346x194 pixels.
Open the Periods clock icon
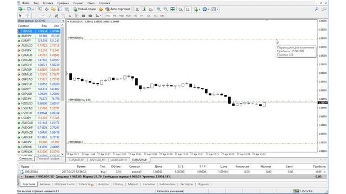pos(204,9)
